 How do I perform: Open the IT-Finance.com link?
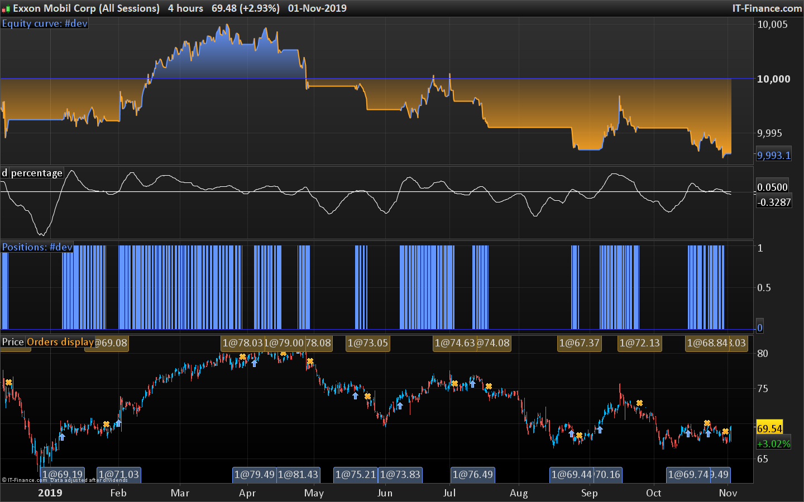767,8
